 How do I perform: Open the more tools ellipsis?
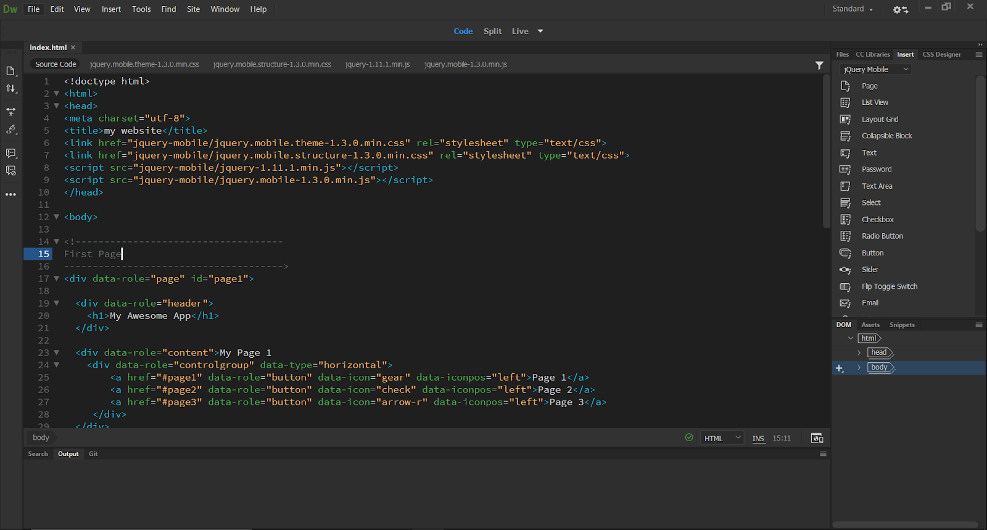tap(10, 194)
